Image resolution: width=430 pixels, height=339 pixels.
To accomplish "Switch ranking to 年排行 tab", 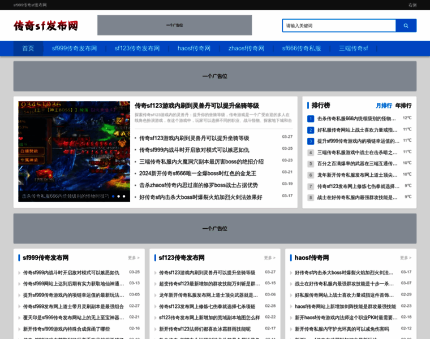I will point(403,106).
